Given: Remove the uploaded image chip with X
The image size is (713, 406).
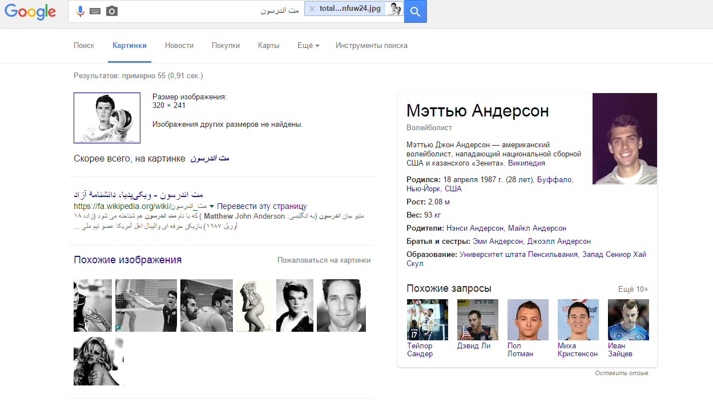Looking at the screenshot, I should (312, 9).
